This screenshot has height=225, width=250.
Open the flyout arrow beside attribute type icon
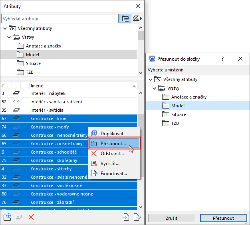[141, 18]
